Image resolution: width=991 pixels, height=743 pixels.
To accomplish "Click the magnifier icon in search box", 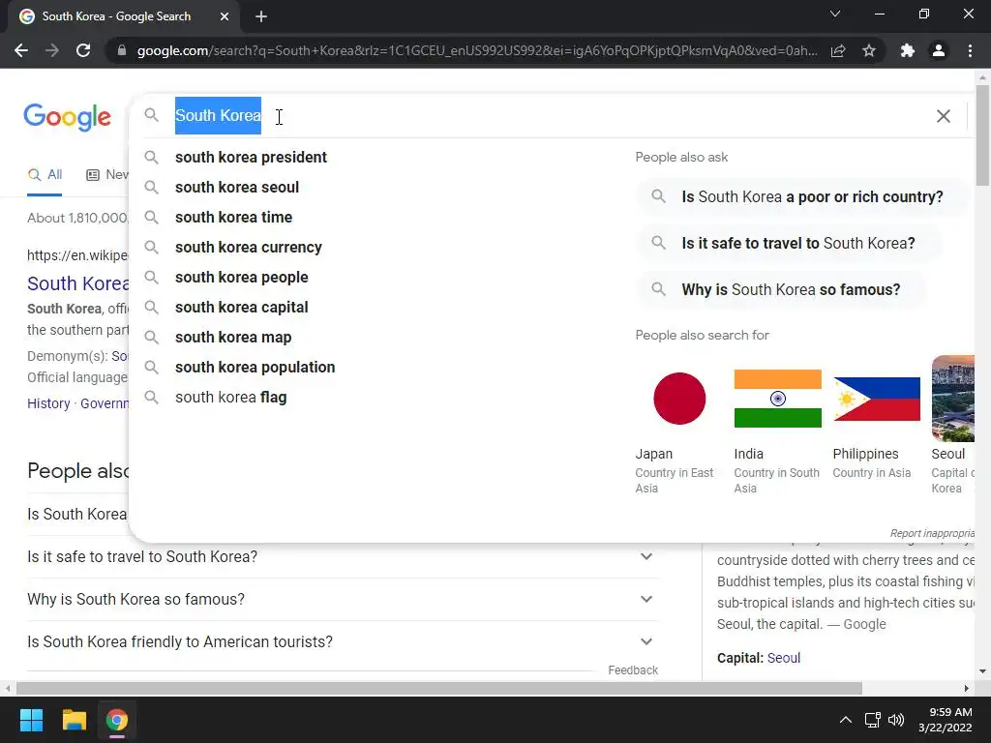I will pyautogui.click(x=151, y=115).
